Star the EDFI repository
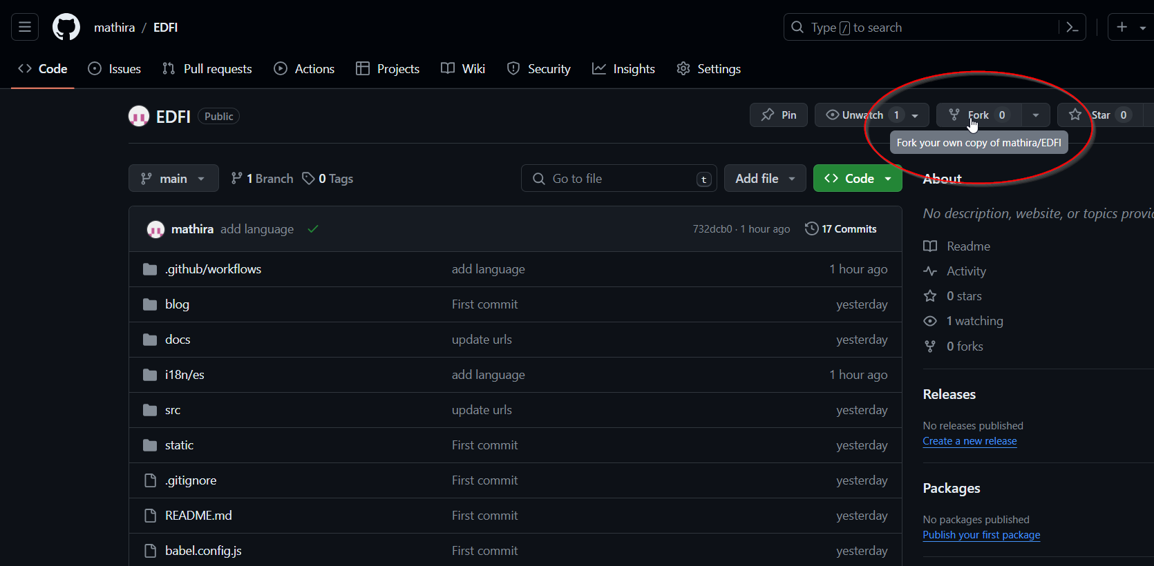 click(1100, 115)
